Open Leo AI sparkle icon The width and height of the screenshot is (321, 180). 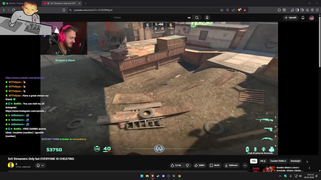(307, 10)
